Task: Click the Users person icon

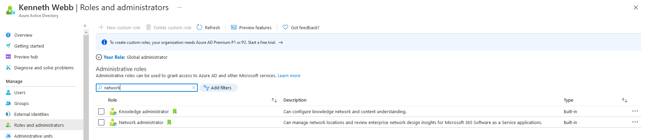Action: (8, 92)
